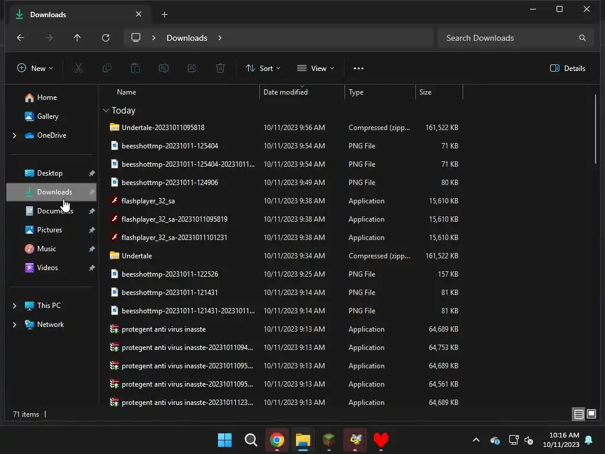Open Music in the sidebar
Viewport: 605px width, 454px height.
click(x=46, y=249)
